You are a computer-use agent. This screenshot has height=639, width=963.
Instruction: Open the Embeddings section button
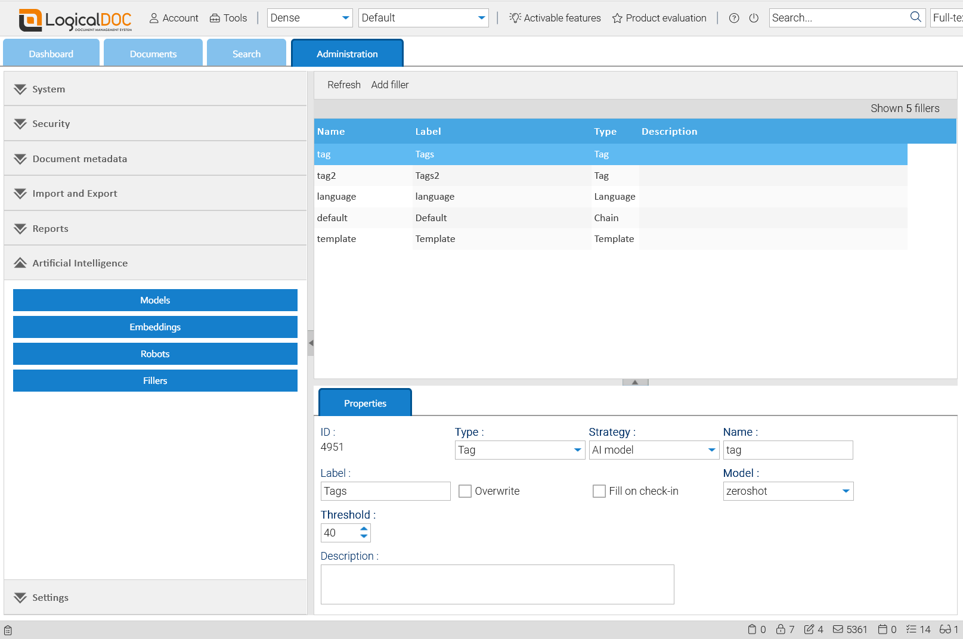155,327
